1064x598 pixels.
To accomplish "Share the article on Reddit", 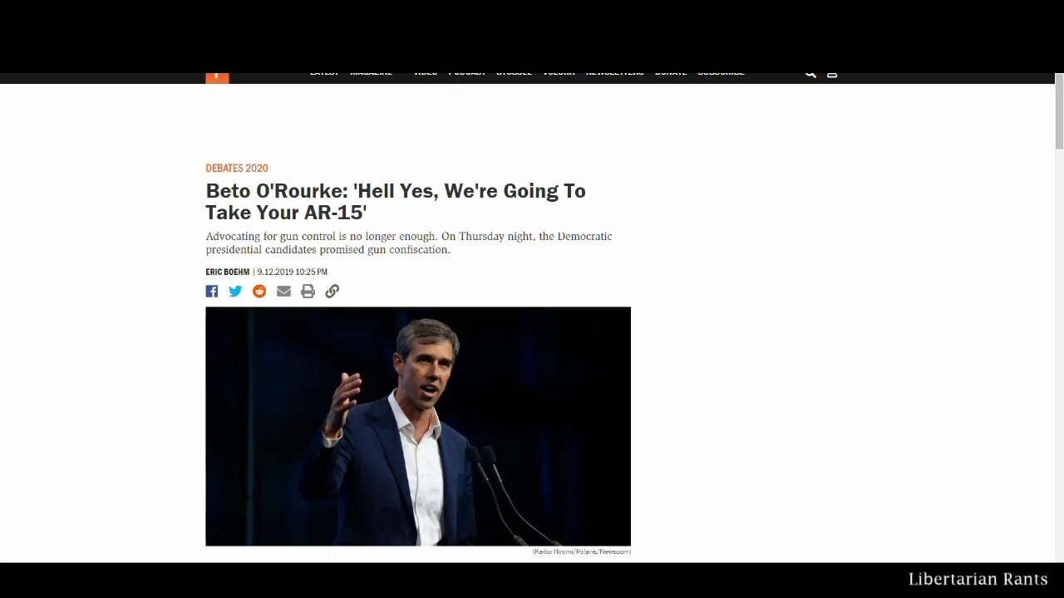I will (x=259, y=292).
